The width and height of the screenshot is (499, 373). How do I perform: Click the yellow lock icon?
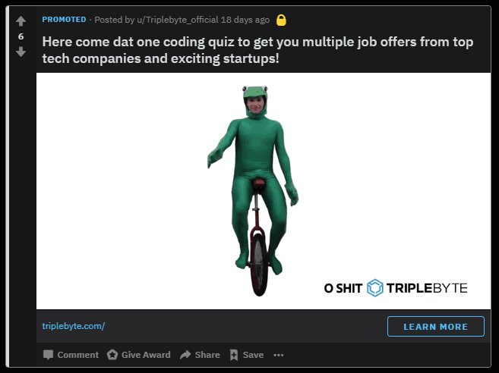click(x=281, y=20)
